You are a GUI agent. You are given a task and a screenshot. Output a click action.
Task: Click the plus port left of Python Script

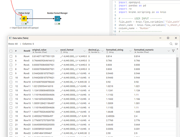tap(21, 19)
